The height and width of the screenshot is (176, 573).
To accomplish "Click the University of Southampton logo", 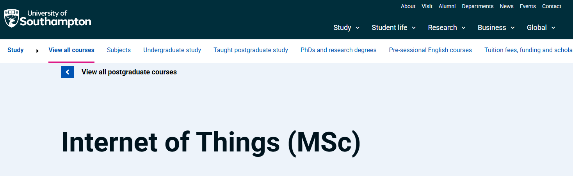I will coord(48,18).
